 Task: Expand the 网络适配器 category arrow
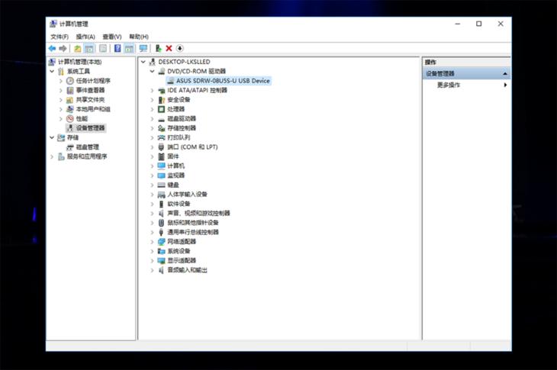(x=152, y=242)
